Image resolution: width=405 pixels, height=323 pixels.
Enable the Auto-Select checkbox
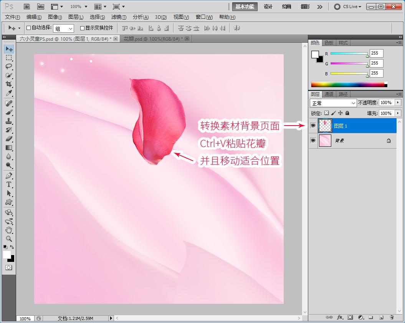[x=29, y=28]
